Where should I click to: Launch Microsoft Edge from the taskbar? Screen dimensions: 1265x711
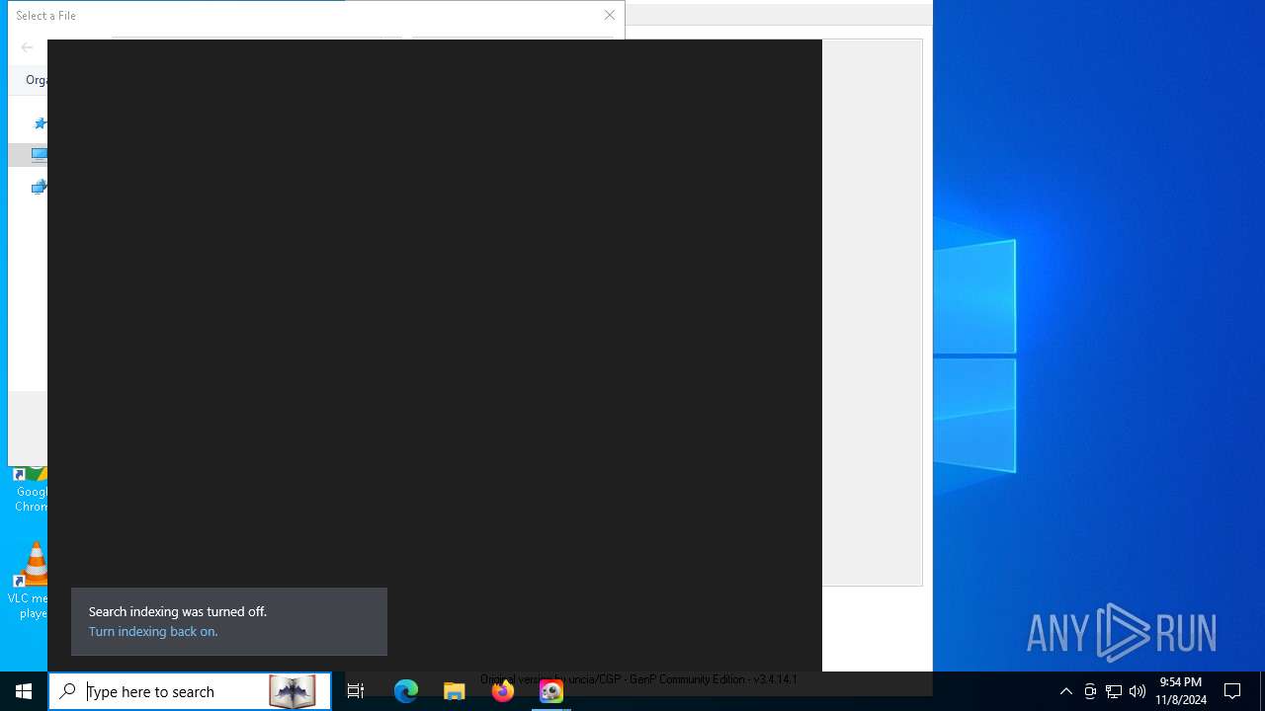click(405, 691)
